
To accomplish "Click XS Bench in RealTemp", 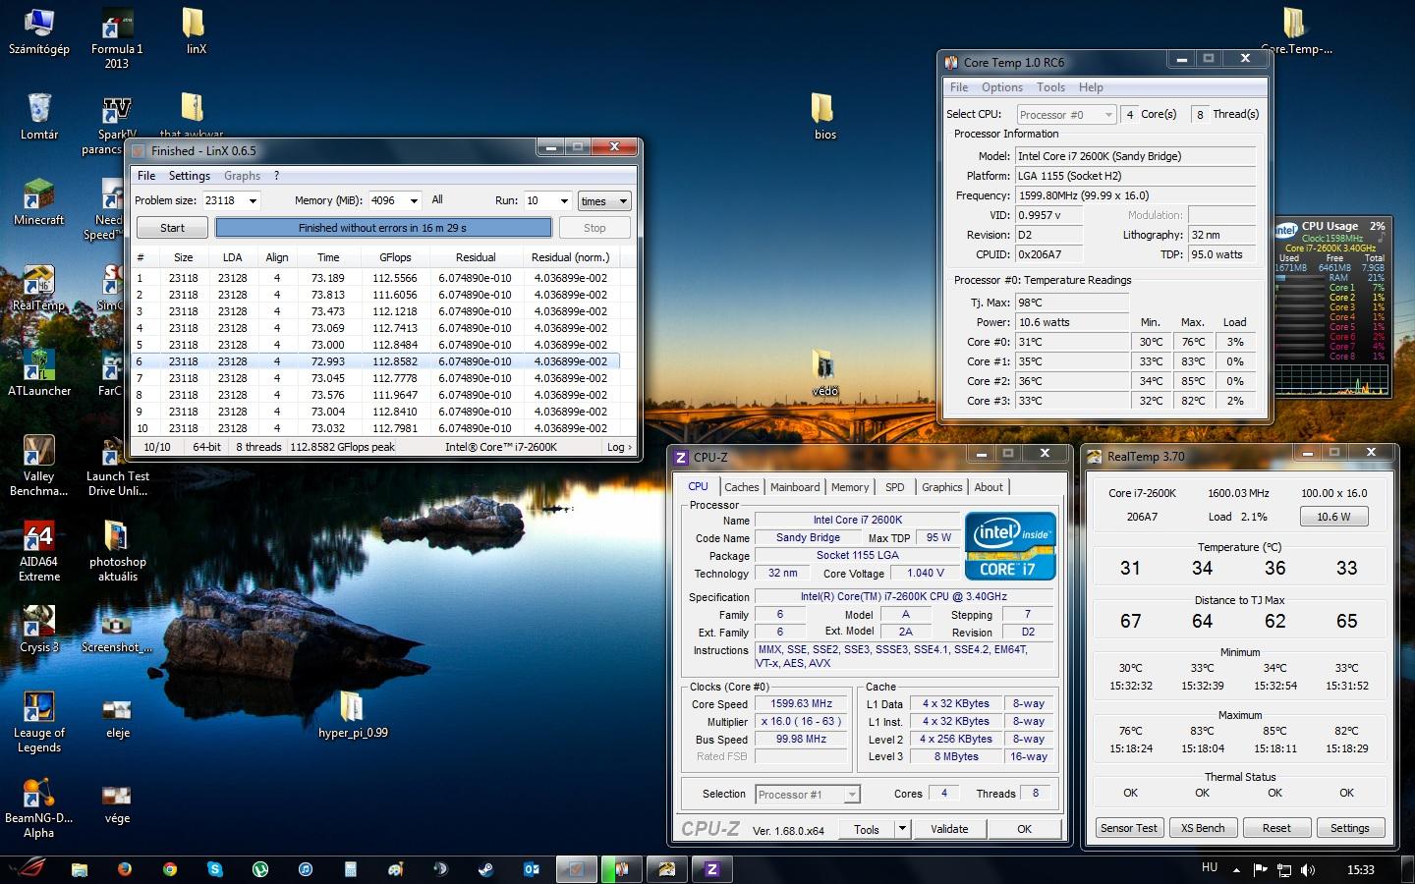I will 1203,828.
